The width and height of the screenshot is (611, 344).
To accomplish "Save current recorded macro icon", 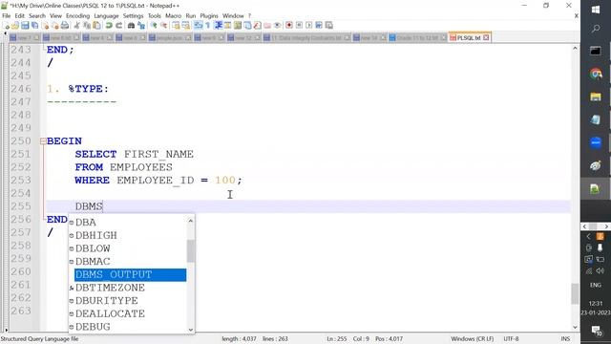I will [x=328, y=26].
